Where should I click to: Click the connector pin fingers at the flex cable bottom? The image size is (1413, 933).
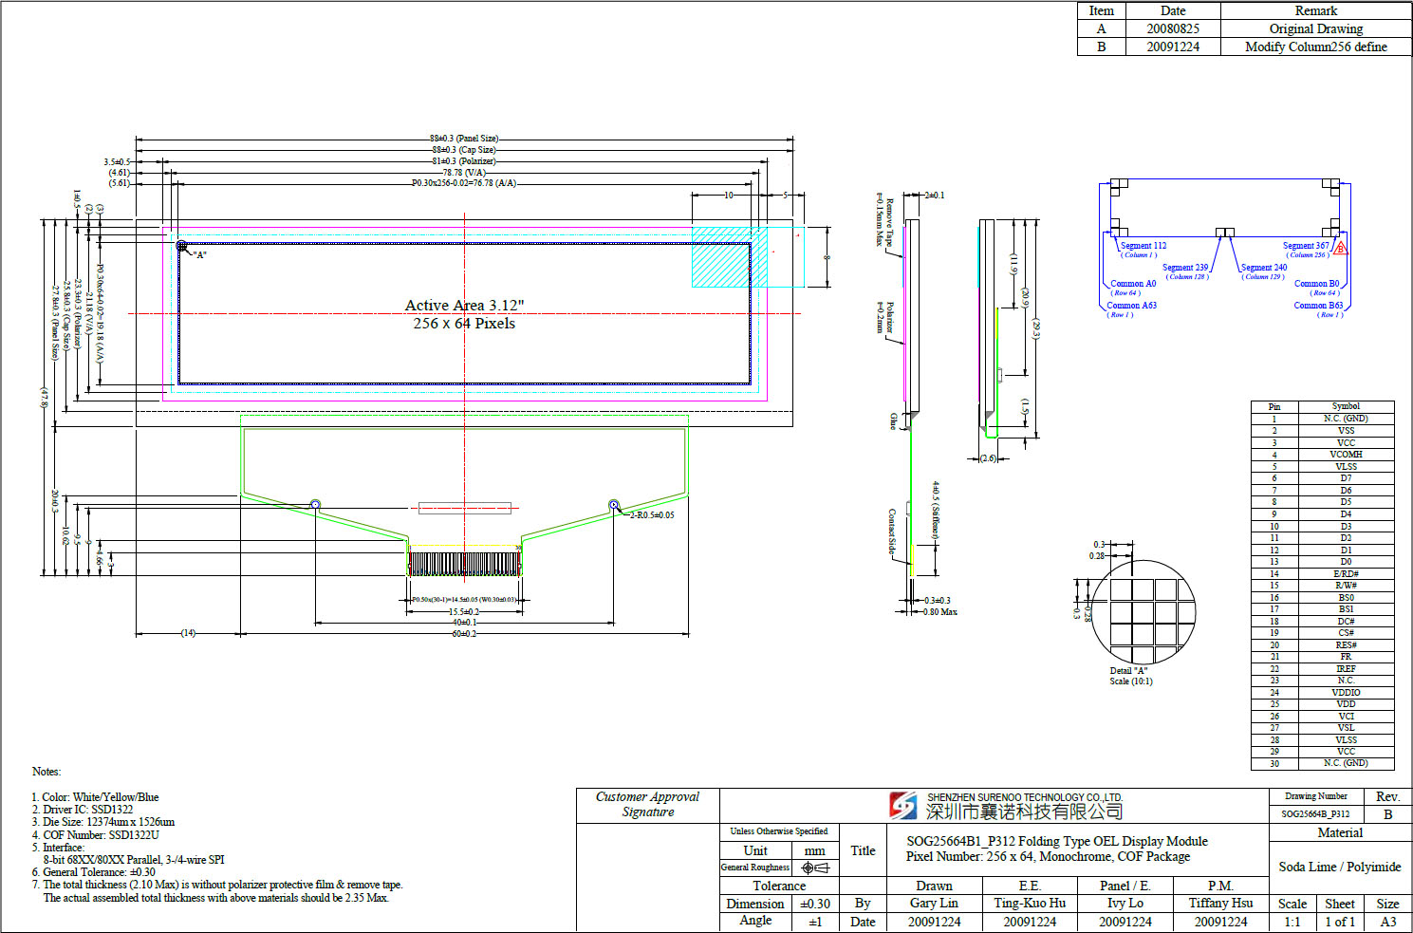464,564
